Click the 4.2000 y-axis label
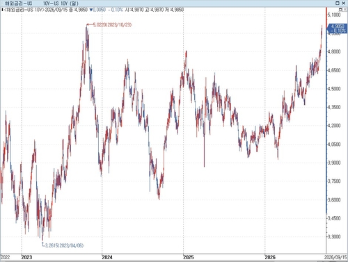The image size is (348, 262). pos(334,126)
